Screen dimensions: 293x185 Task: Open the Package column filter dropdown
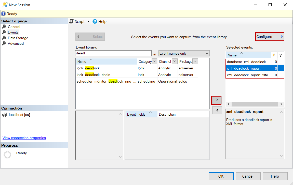point(195,61)
